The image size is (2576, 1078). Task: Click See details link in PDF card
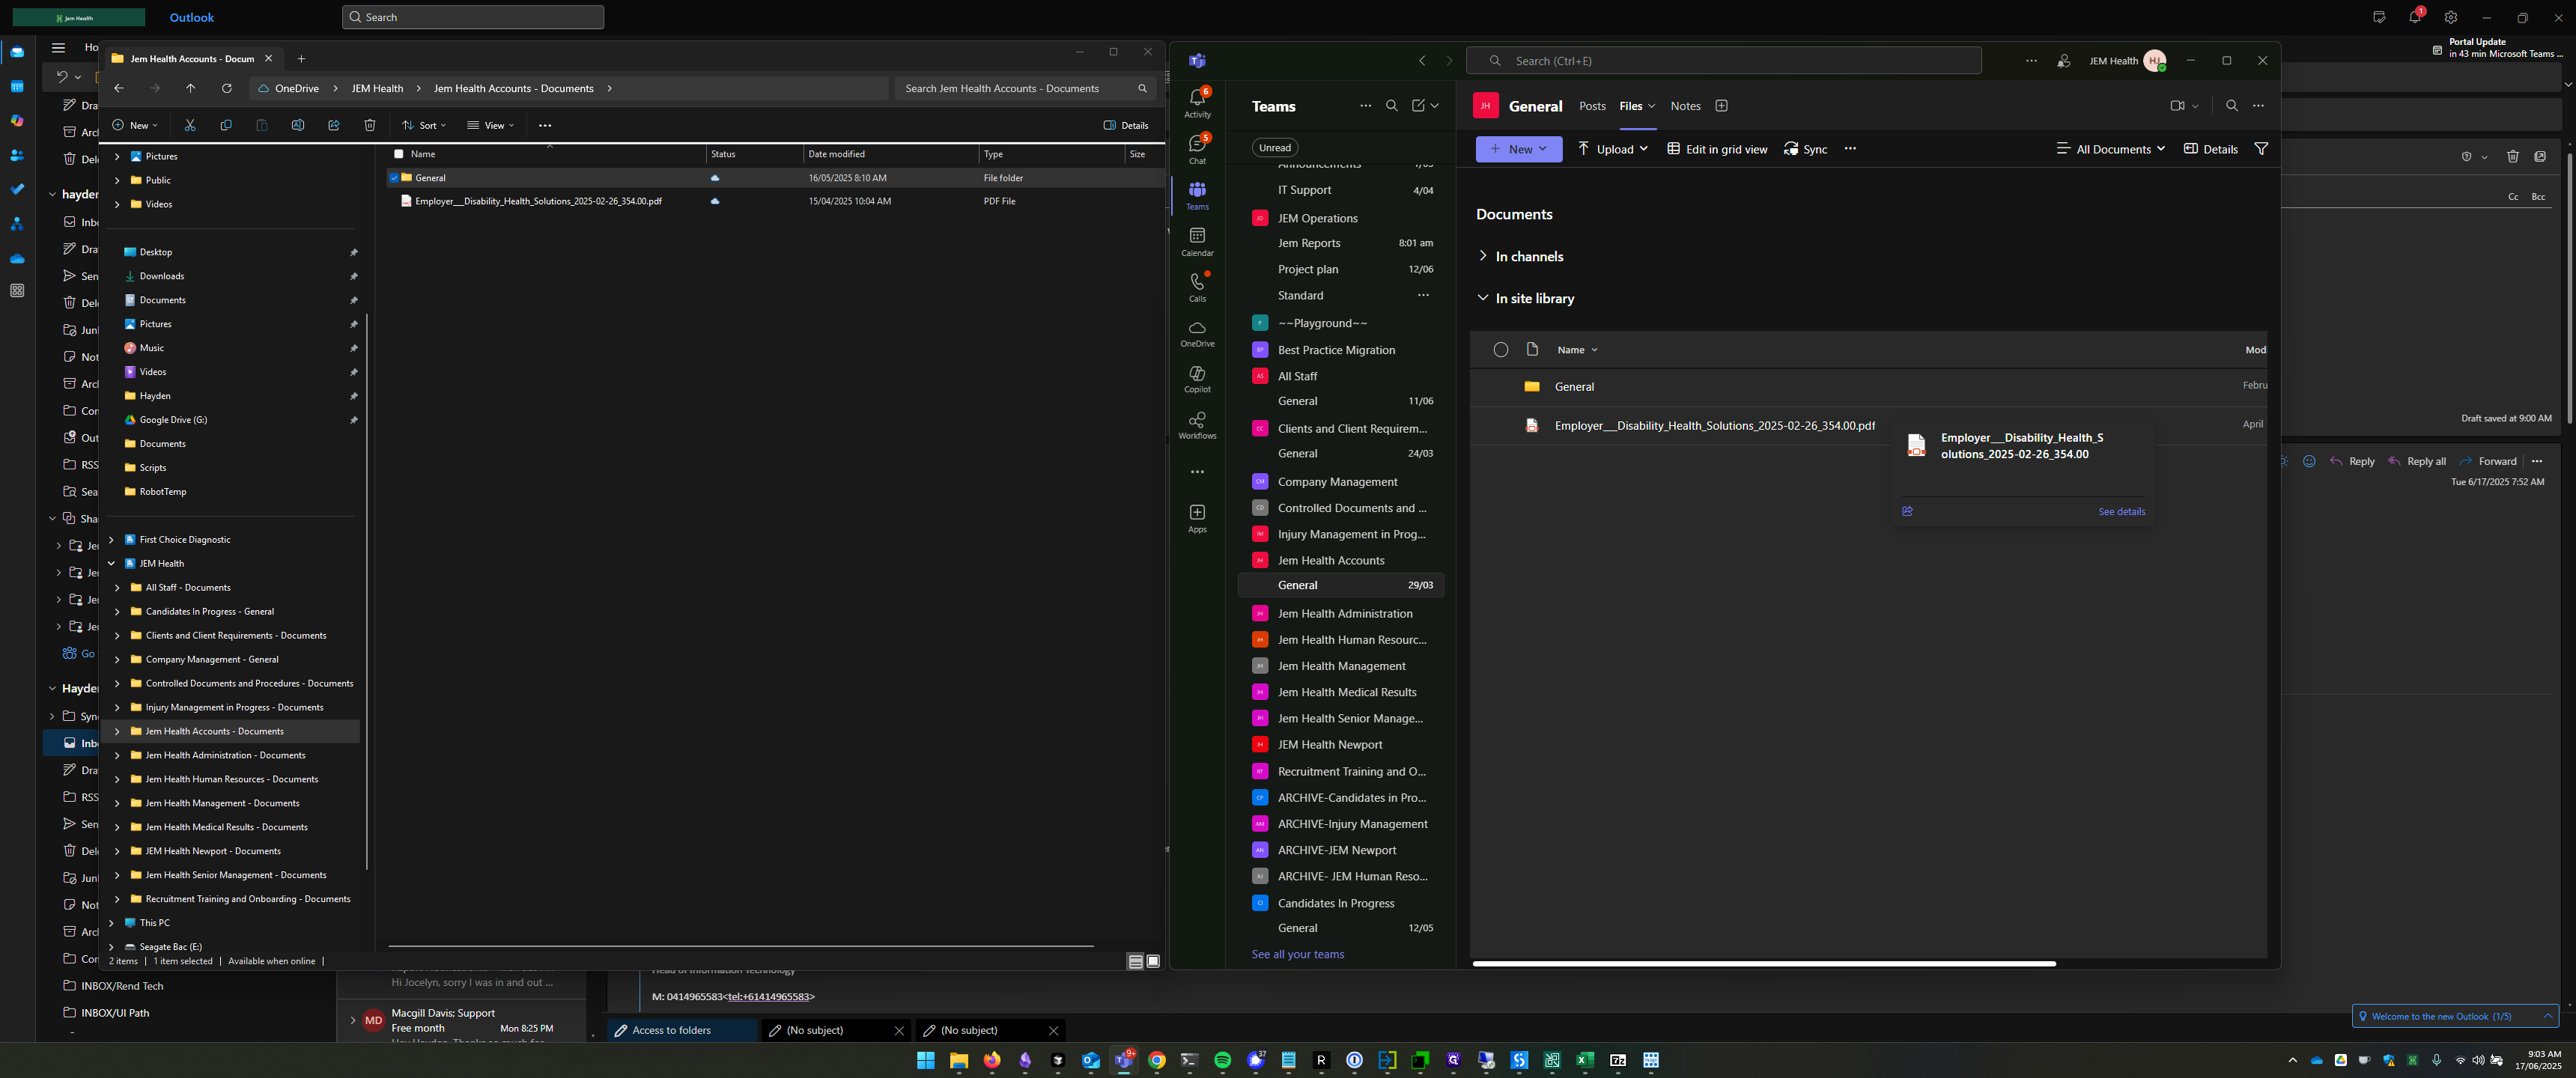[x=2121, y=512]
